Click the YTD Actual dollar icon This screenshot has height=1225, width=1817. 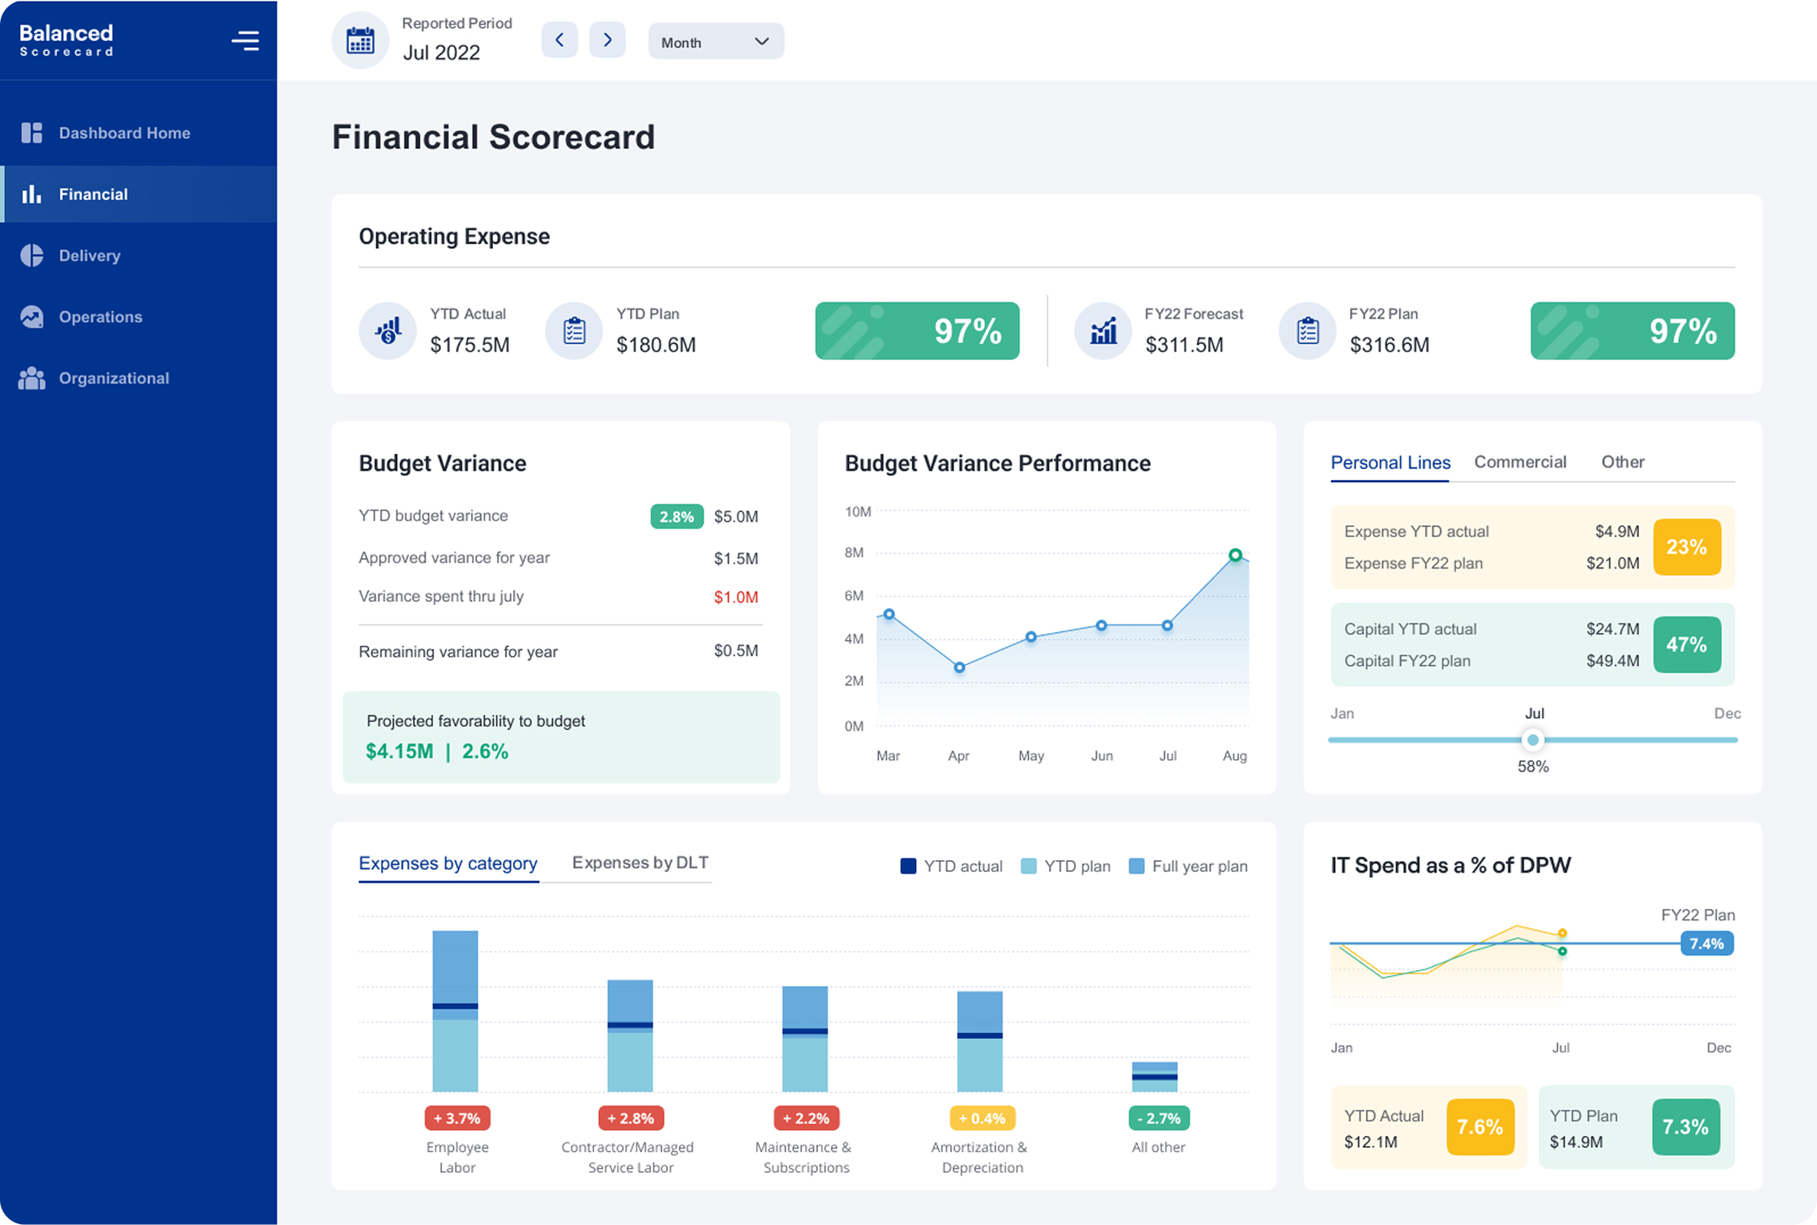click(388, 330)
